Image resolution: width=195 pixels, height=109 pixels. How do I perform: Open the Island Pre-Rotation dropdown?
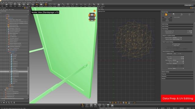coord(177,38)
